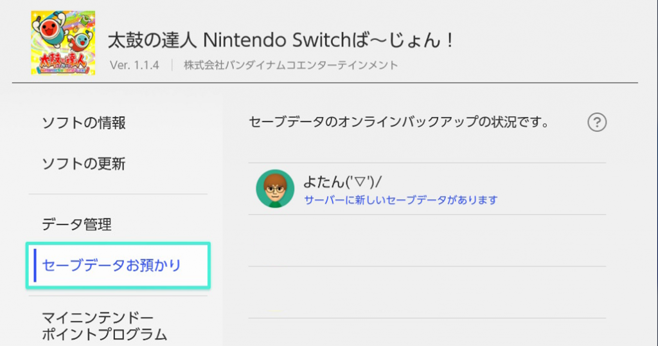The height and width of the screenshot is (346, 658).
Task: Click the blue selection bar beside セーブデータお預かり
Action: pos(35,266)
